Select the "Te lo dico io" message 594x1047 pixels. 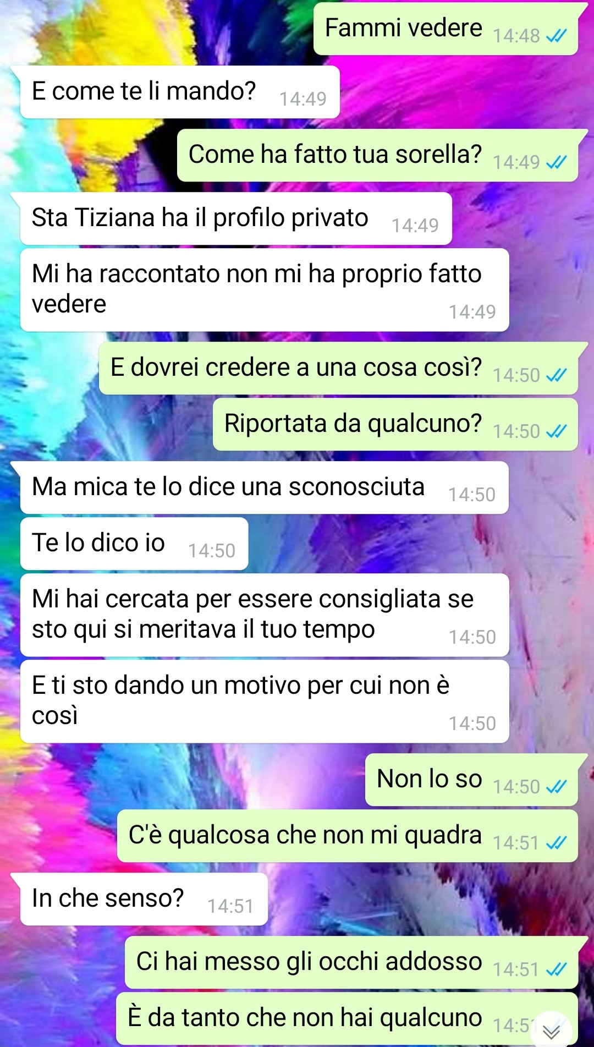tap(134, 544)
